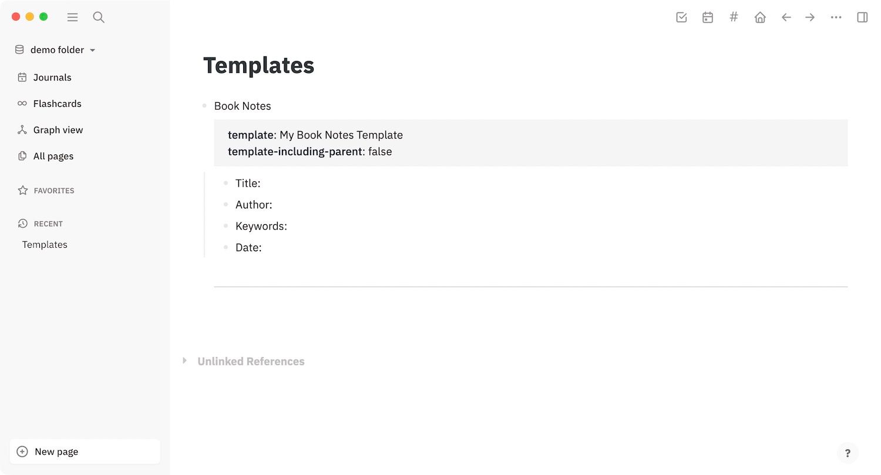881x475 pixels.
Task: Open Journals in the sidebar
Action: (52, 78)
